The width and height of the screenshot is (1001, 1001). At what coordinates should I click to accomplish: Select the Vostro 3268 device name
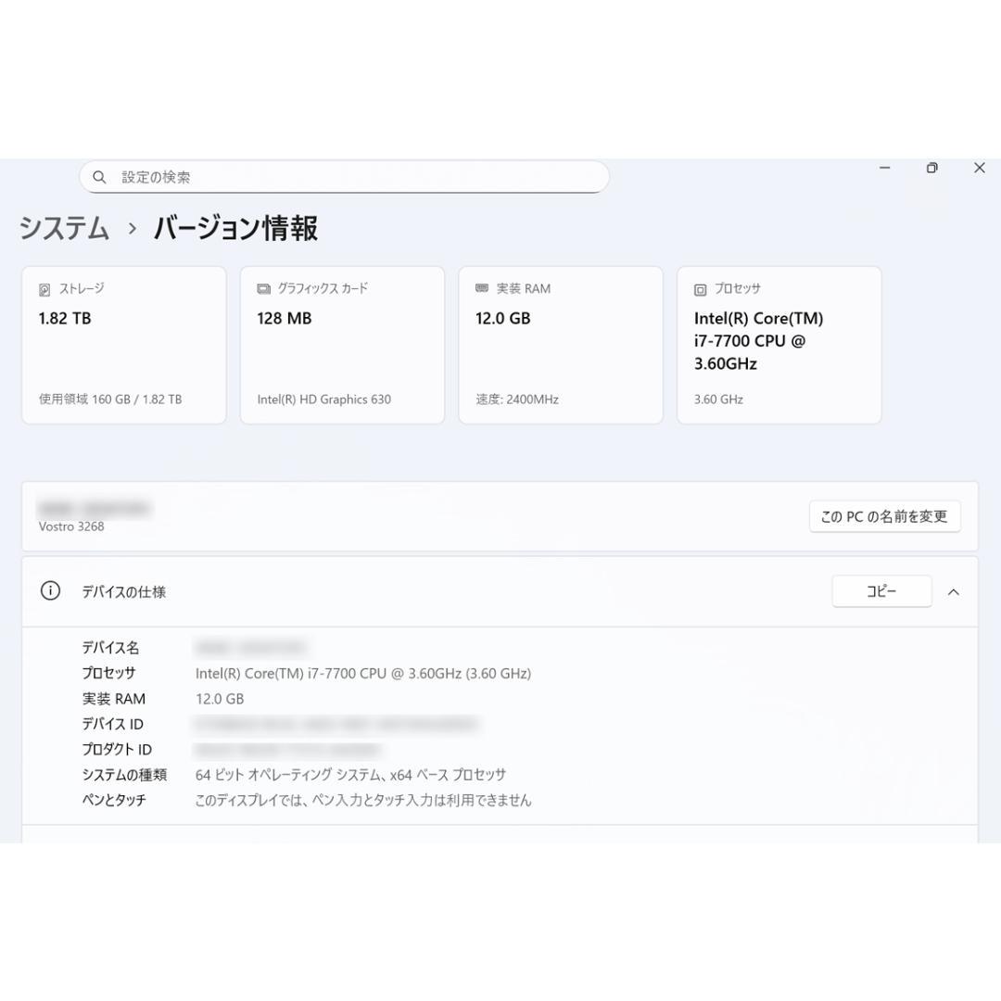tap(71, 526)
